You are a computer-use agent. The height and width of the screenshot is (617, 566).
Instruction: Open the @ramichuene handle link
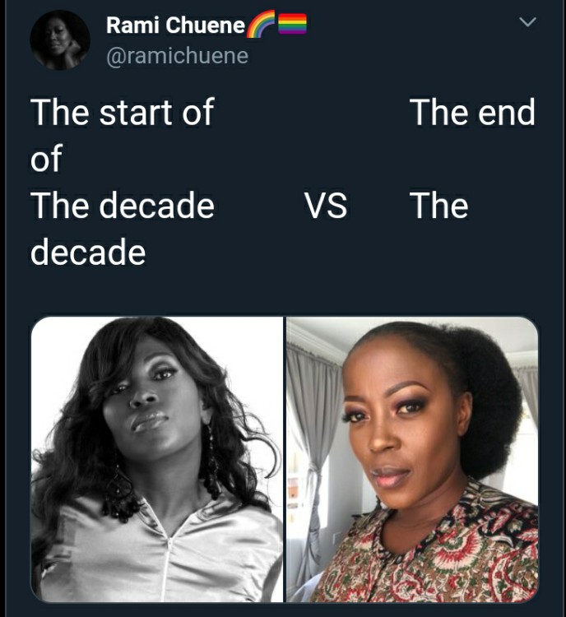[x=178, y=56]
